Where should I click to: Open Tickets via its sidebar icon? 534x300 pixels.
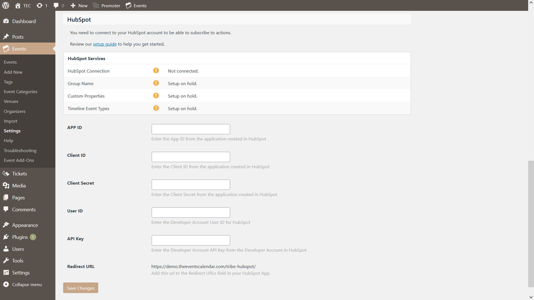point(6,173)
